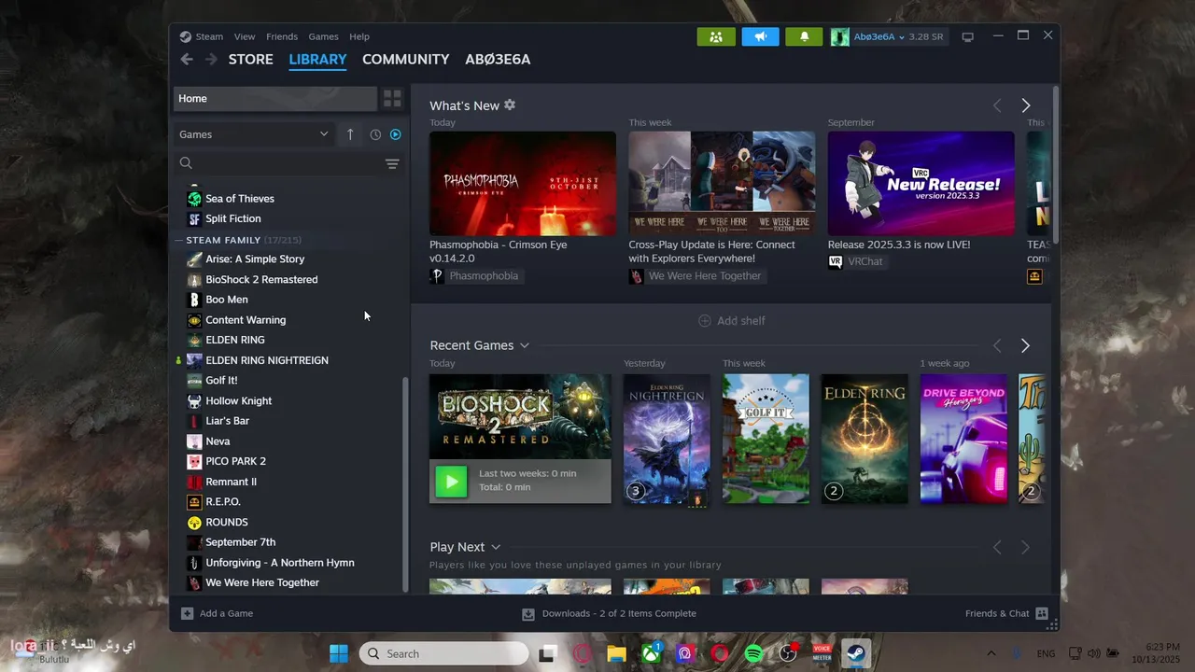
Task: Click the Add shelf button
Action: [x=732, y=320]
